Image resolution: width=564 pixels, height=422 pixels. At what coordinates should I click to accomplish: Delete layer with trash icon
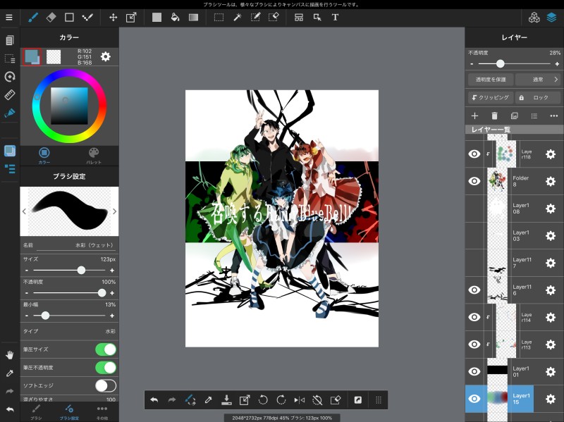click(495, 116)
